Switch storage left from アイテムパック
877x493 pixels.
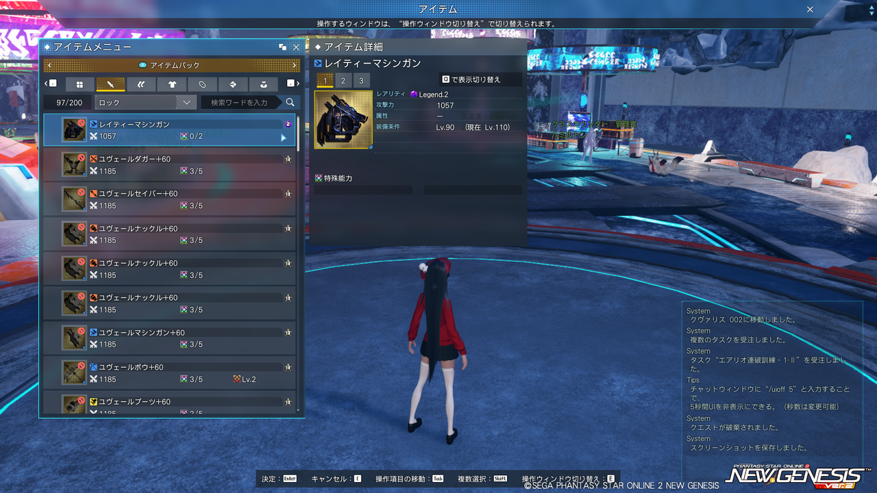pyautogui.click(x=49, y=65)
